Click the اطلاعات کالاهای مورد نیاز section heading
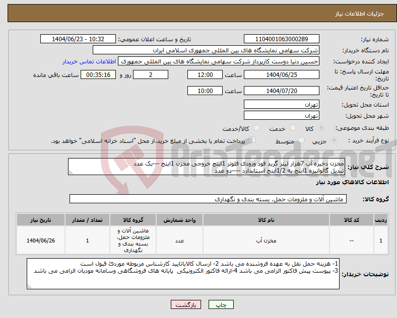Viewport: 397px width, 318px height. point(352,182)
